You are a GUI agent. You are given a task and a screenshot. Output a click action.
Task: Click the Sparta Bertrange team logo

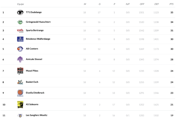[20, 31]
